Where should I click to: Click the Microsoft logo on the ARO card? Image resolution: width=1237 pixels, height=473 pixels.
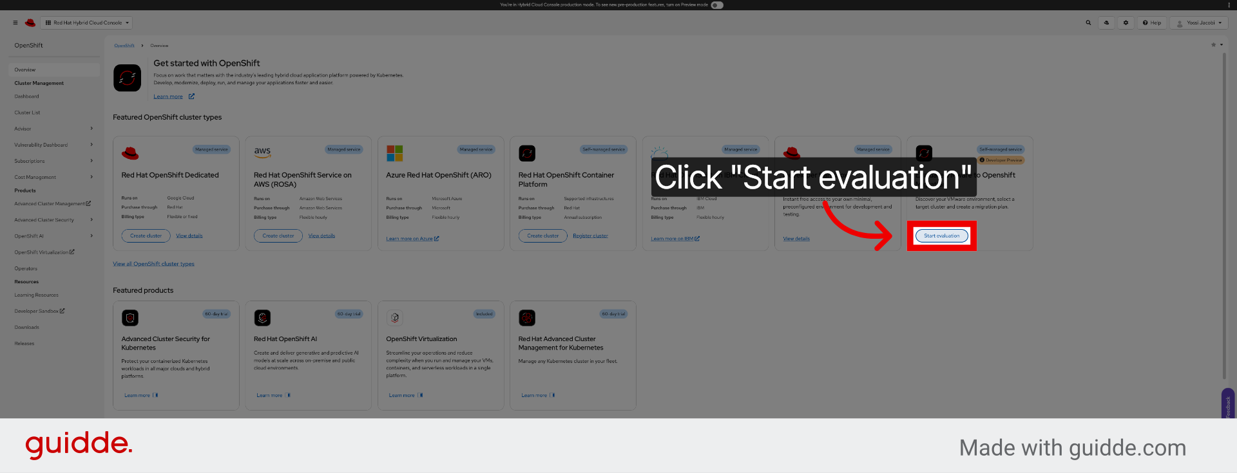(394, 153)
